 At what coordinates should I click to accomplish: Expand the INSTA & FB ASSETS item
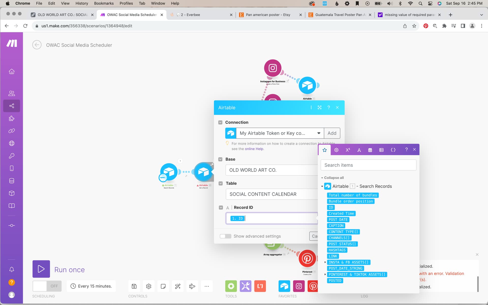[x=325, y=262]
